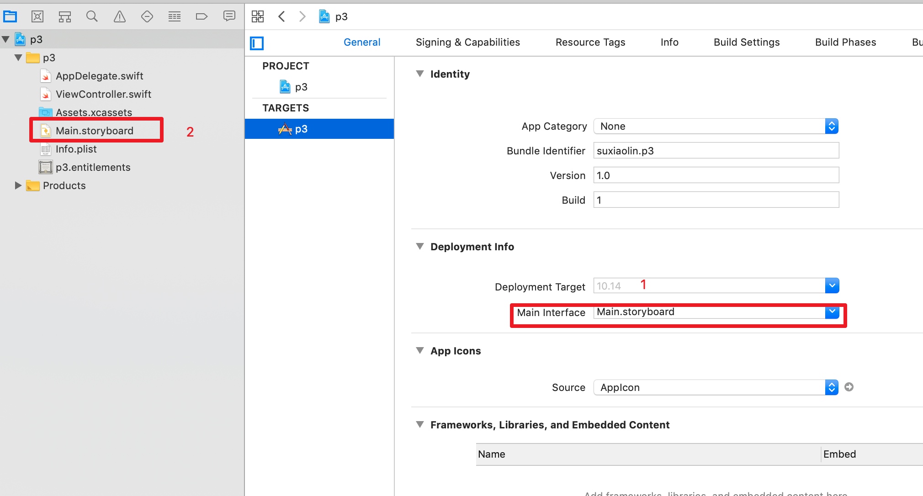The width and height of the screenshot is (923, 496).
Task: Click the p3 project icon in jump bar
Action: point(324,16)
